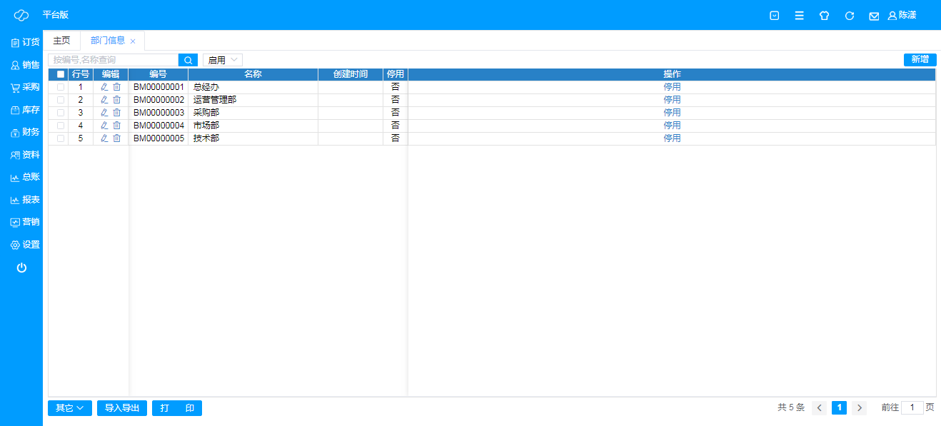The width and height of the screenshot is (941, 426).
Task: Expand the 其它 dropdown button
Action: pyautogui.click(x=70, y=408)
